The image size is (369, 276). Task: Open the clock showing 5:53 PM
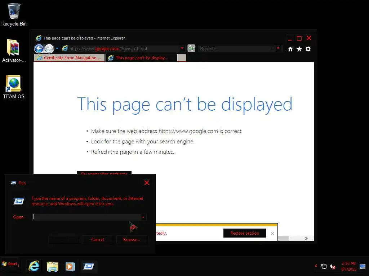point(349,266)
